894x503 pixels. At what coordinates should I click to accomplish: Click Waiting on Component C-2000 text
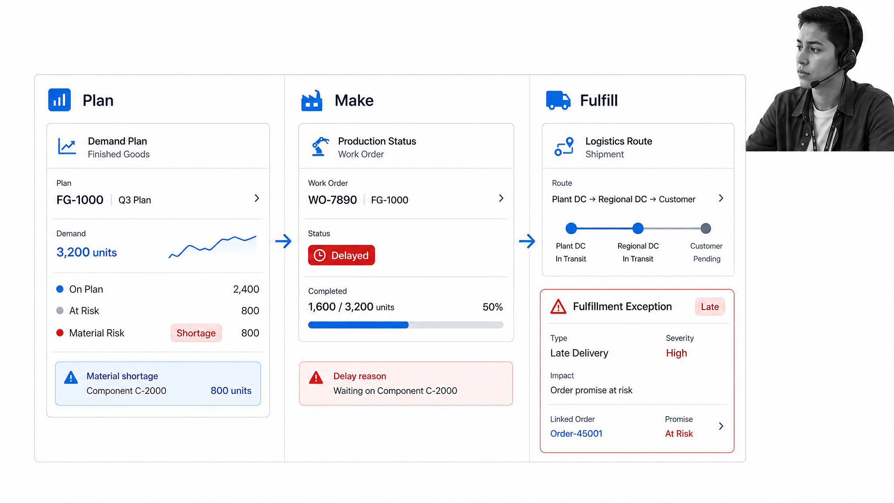[x=395, y=391]
